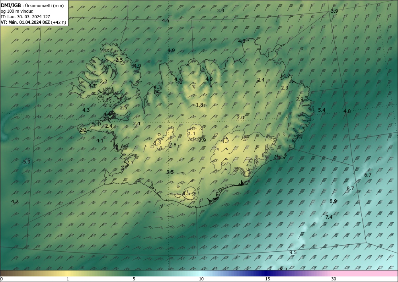Click the title text 'DMI/IGB : Úrkomumætti (mm)'
This screenshot has height=282, width=398.
(32, 6)
